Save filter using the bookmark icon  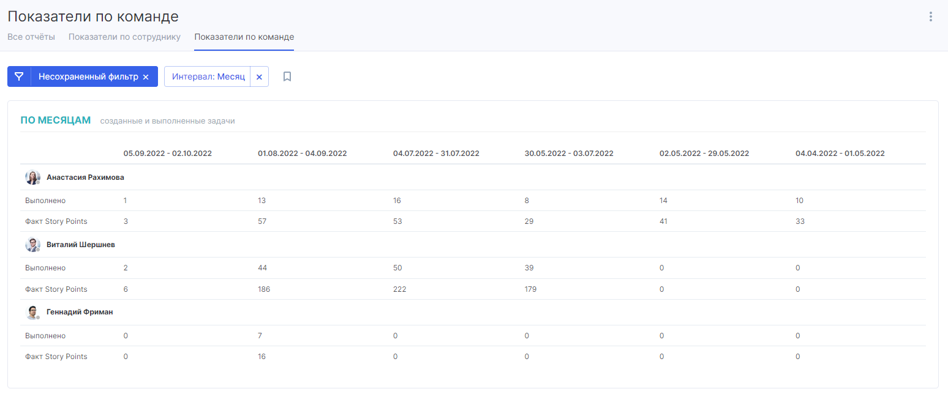coord(287,76)
